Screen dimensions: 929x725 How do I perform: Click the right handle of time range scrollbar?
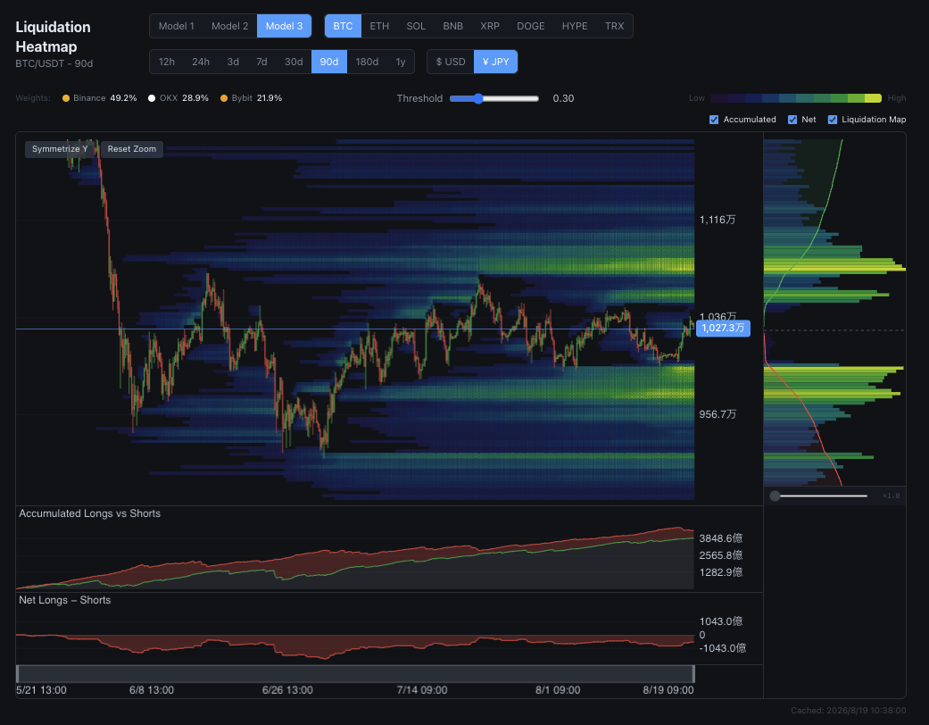[693, 673]
